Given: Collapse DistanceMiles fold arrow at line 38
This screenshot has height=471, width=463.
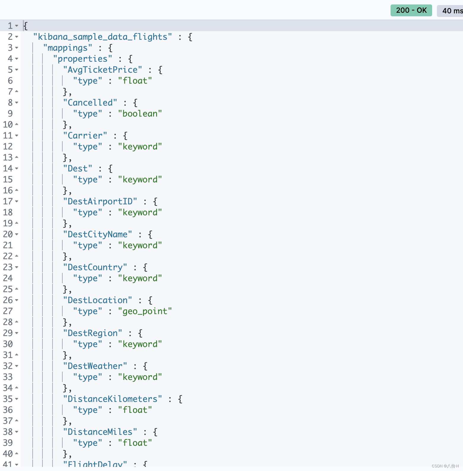Looking at the screenshot, I should tap(17, 432).
